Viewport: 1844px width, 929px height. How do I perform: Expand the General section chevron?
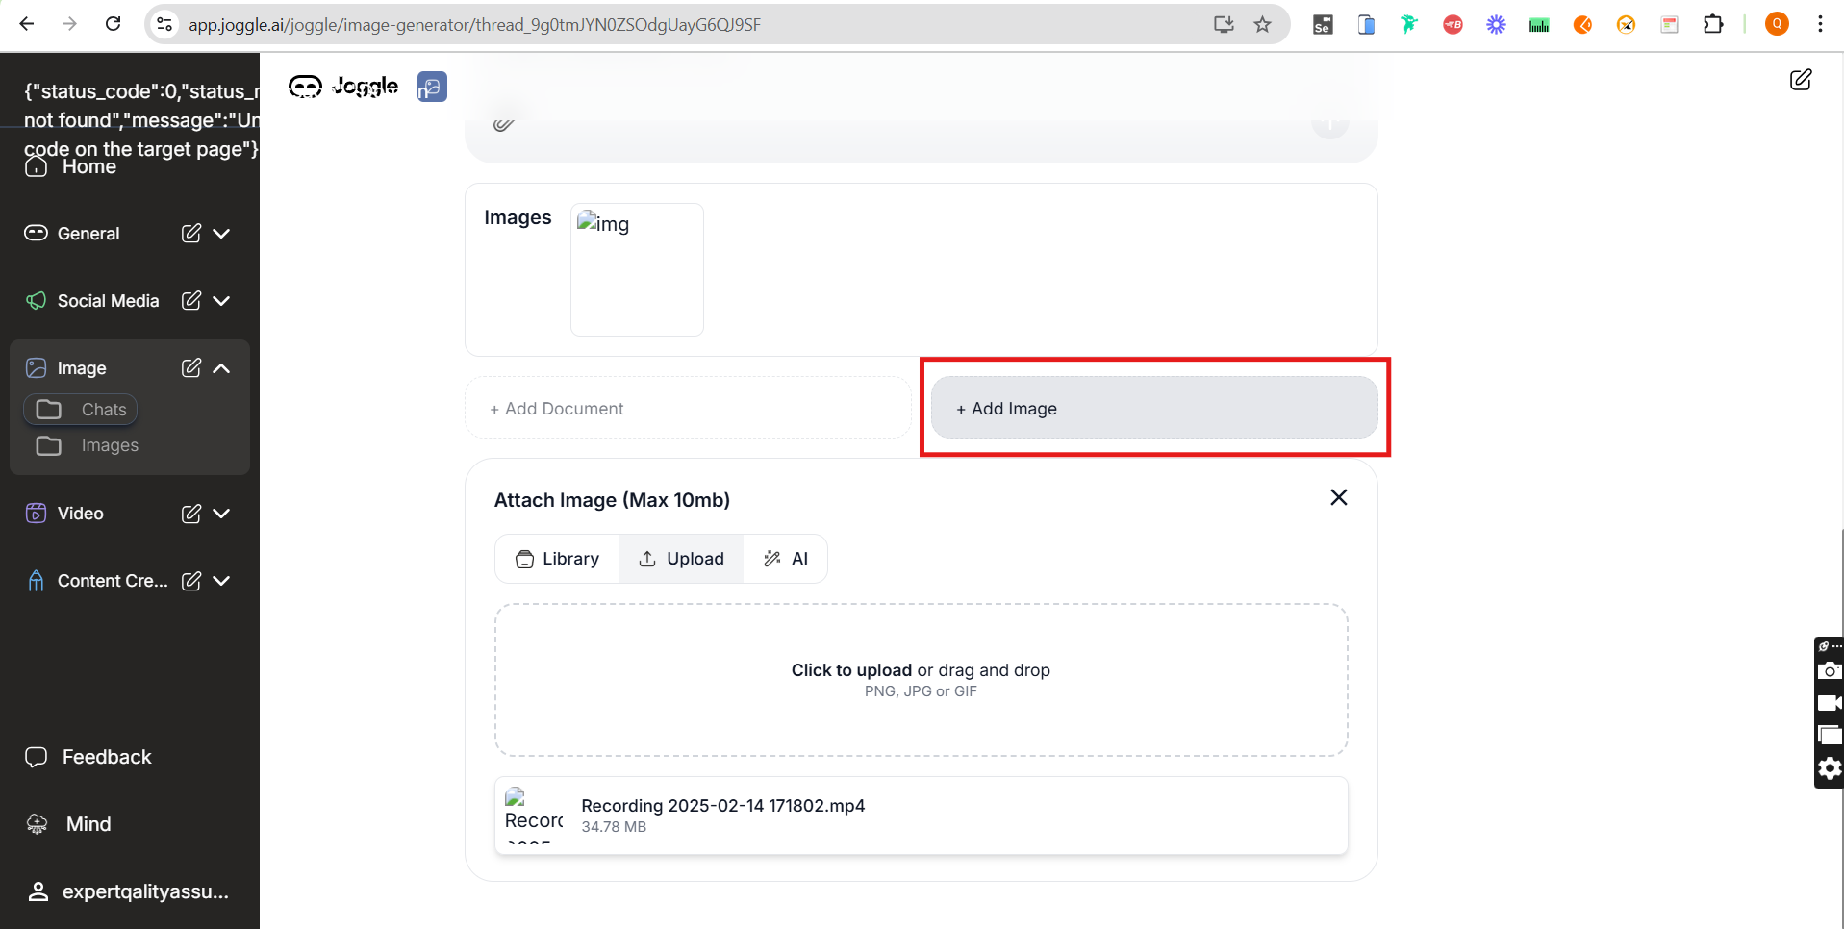221,234
